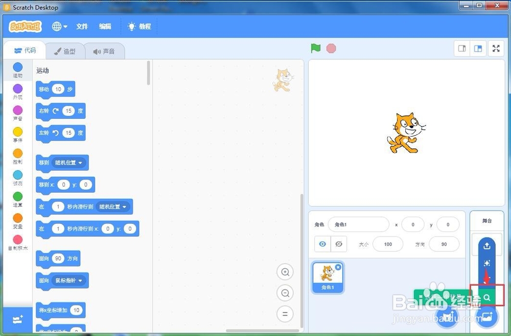Select the 声音 sound block category

click(x=17, y=113)
